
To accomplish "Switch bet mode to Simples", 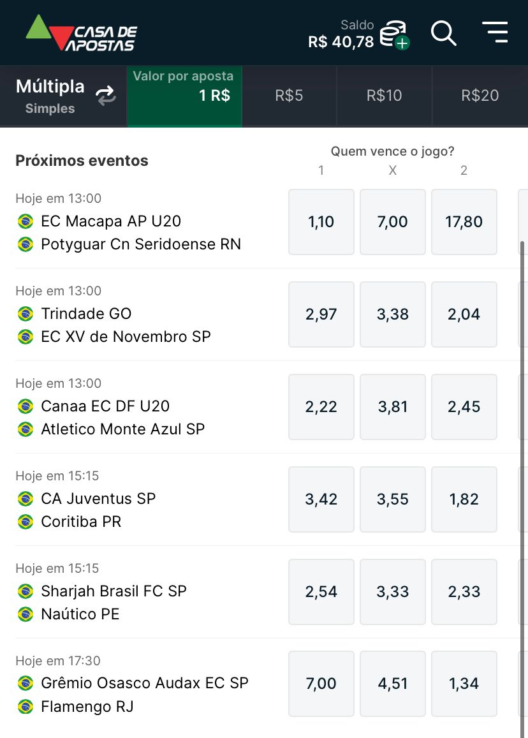I will [50, 108].
